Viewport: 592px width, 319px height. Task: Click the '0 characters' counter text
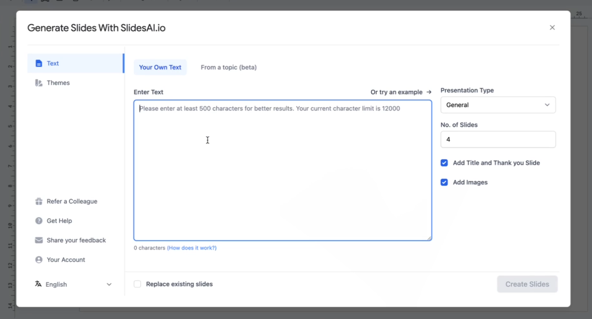[x=149, y=248]
